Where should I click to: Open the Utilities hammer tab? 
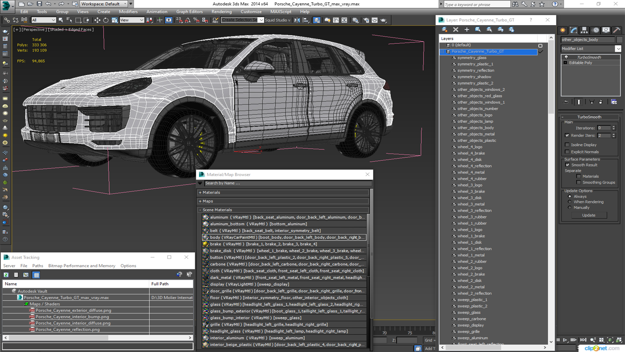617,30
